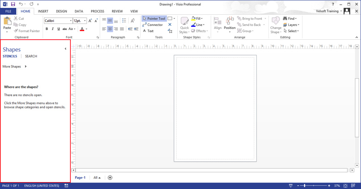Toggle underline formatting
Screen dimensions: 361x189
(59, 29)
